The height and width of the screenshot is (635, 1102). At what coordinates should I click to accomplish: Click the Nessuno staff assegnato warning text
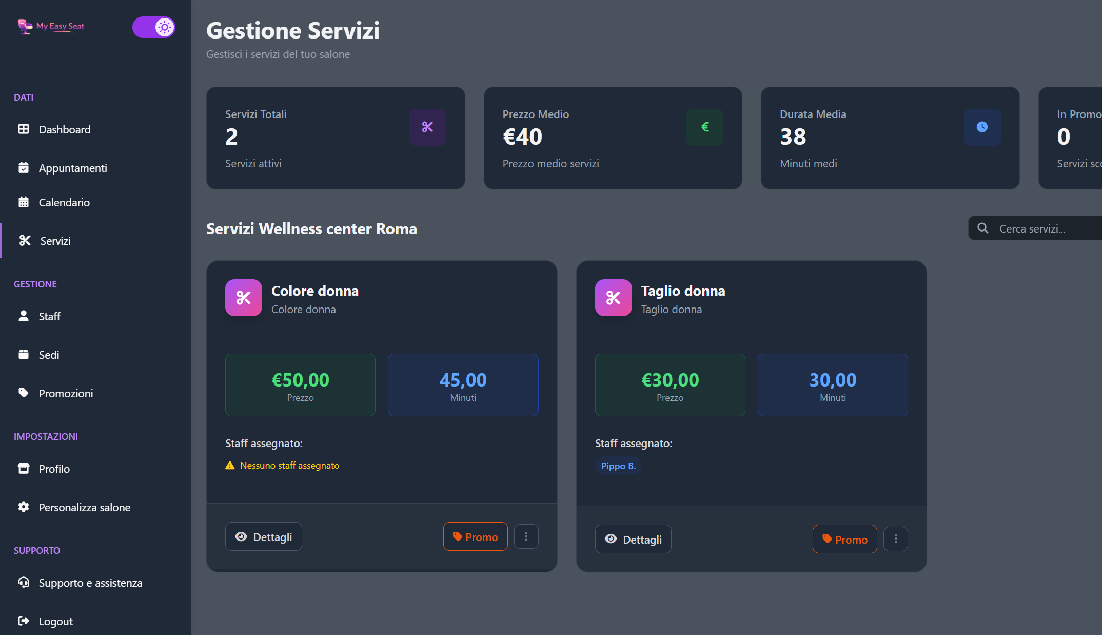[290, 466]
